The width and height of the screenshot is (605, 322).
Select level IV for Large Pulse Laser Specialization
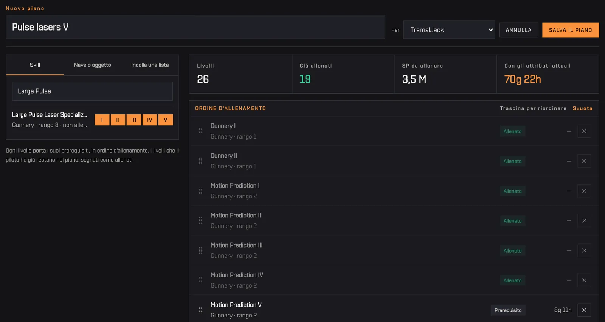click(x=150, y=120)
